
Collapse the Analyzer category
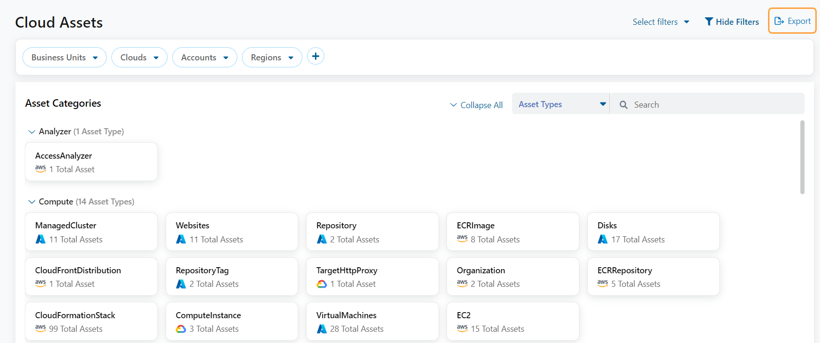(x=32, y=131)
